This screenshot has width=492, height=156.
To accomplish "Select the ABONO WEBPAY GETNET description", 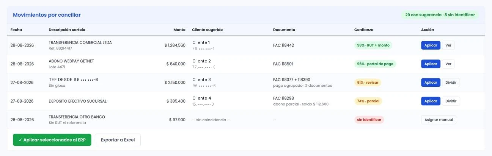I will (71, 61).
